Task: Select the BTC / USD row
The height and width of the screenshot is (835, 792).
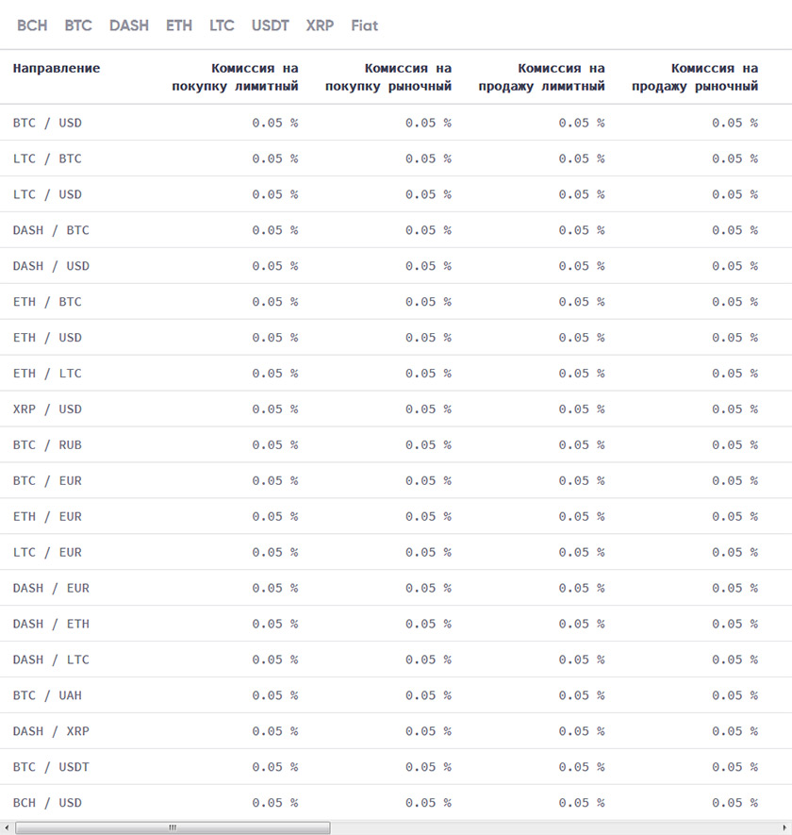Action: [47, 123]
